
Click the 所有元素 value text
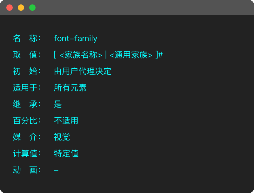point(70,88)
